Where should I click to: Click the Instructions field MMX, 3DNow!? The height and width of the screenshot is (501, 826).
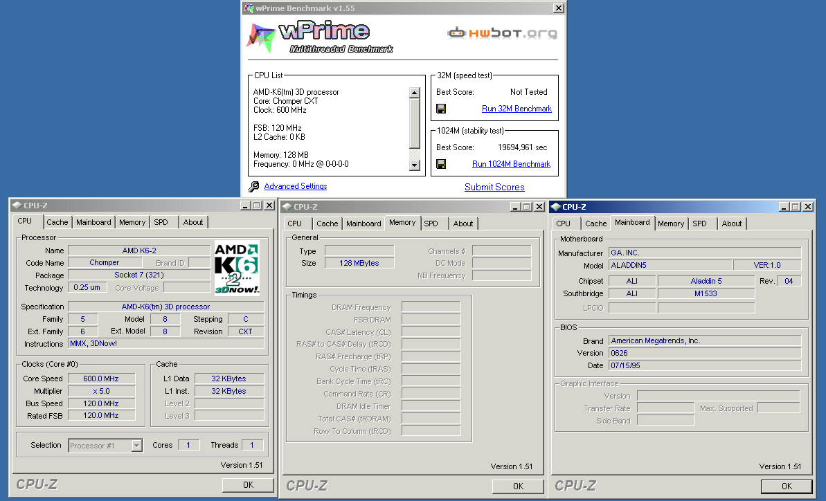[x=166, y=343]
